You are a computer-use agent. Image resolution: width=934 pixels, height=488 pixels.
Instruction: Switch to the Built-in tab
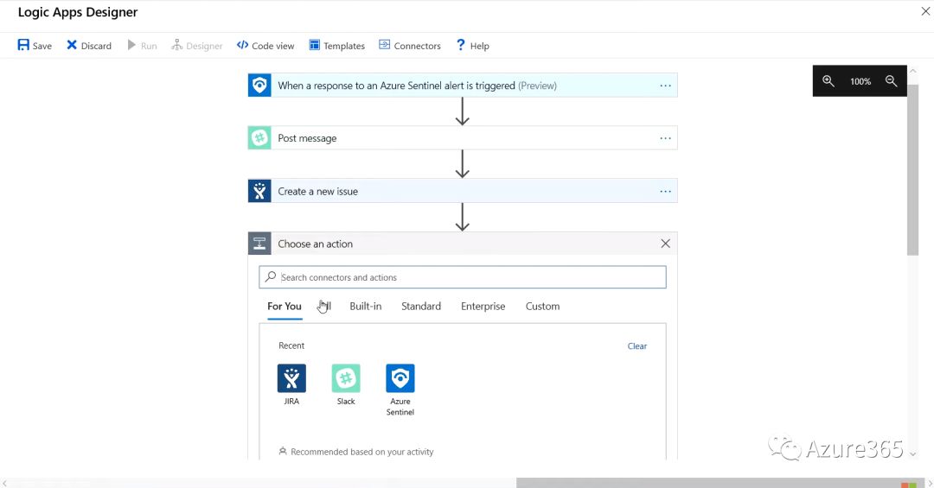pos(365,307)
